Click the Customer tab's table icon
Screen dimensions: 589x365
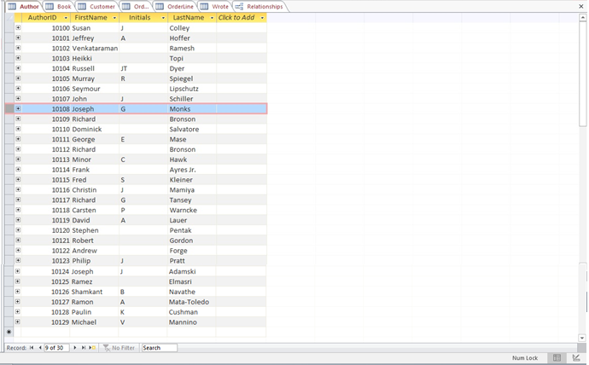(82, 6)
